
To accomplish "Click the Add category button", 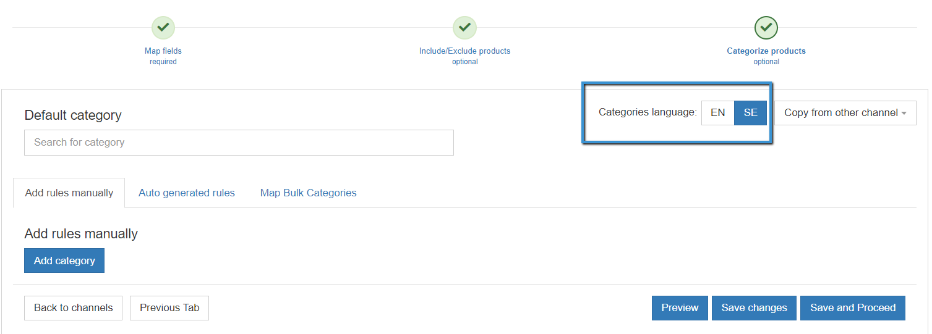I will coord(64,261).
